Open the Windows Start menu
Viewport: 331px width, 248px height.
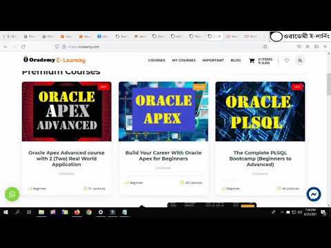[x=6, y=212]
